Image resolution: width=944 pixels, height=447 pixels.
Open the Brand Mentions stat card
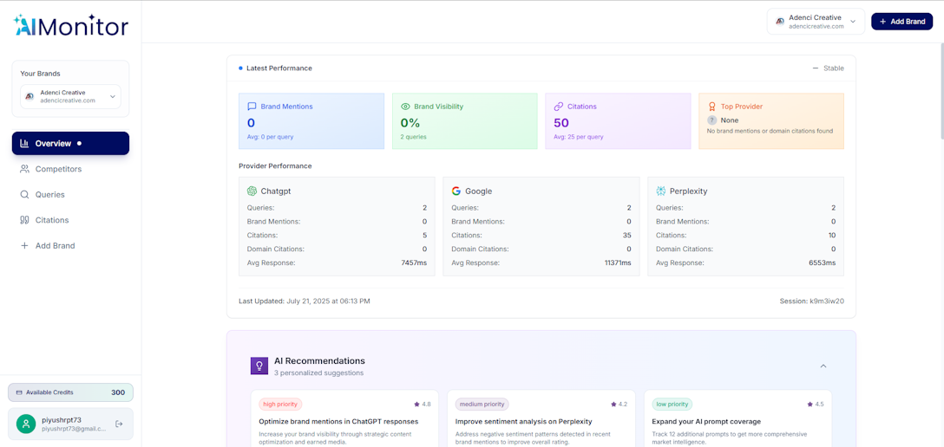point(311,120)
